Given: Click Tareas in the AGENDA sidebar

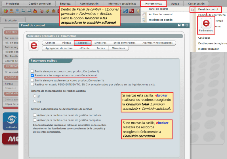Looking at the screenshot, I should 9,83.
